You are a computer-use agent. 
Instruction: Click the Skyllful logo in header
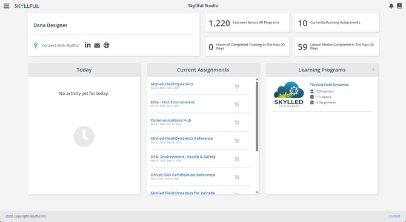tap(27, 6)
